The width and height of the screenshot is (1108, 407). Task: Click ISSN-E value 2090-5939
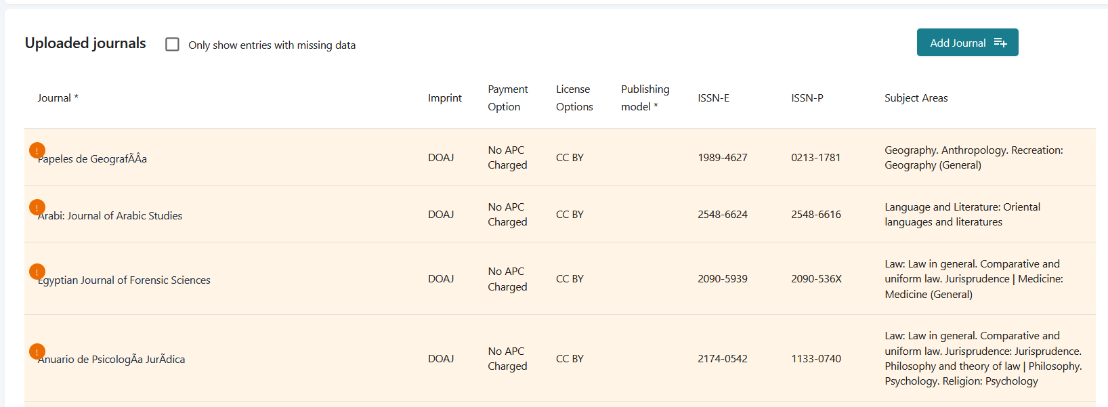(723, 279)
